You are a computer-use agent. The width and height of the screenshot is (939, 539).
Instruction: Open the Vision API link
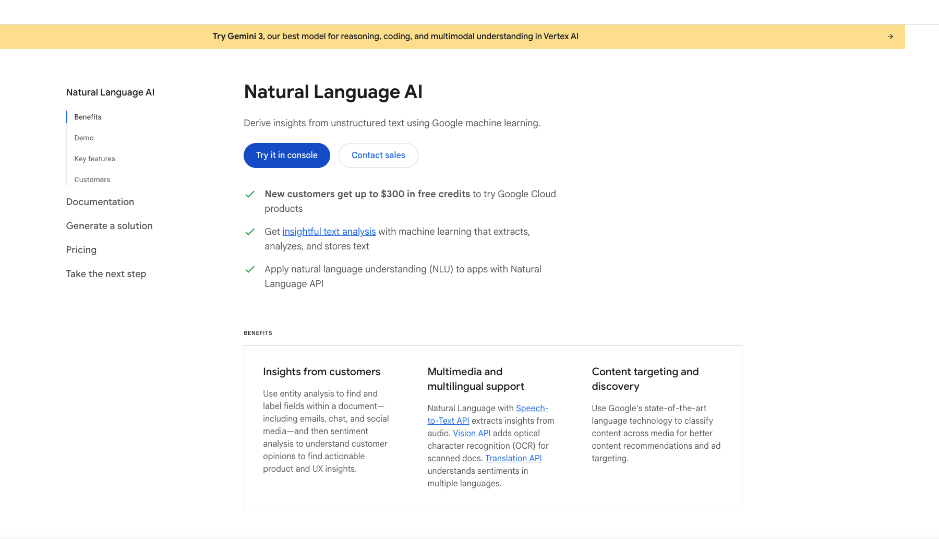click(472, 433)
